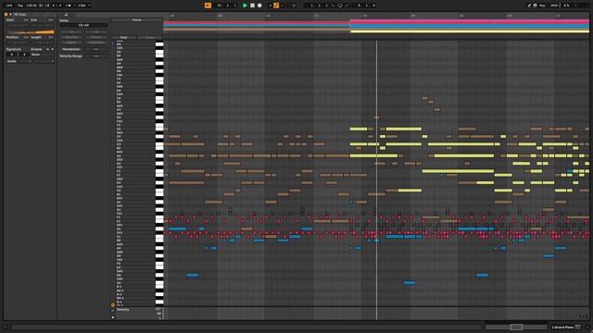
Task: Select the Fold button
Action: click(123, 38)
